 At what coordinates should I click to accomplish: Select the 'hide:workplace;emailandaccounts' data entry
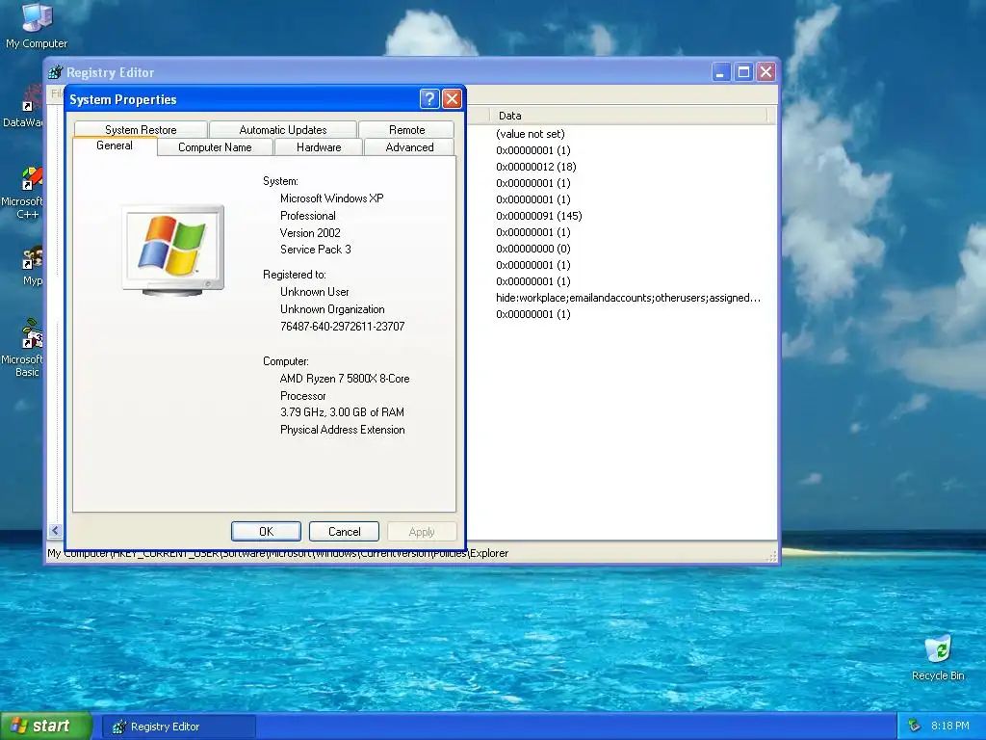628,298
